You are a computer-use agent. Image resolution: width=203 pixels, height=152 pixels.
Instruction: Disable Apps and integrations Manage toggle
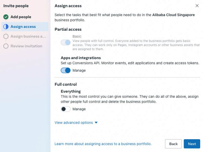[x=66, y=70]
